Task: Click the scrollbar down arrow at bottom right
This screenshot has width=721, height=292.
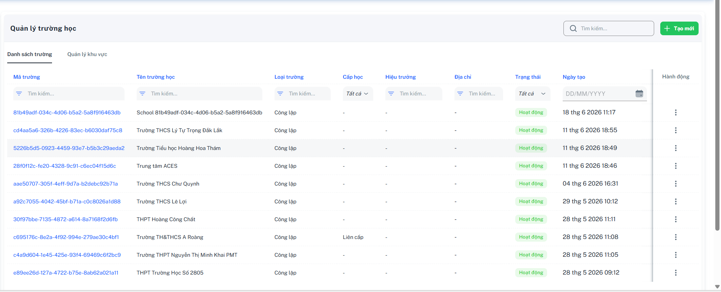Action: (717, 287)
